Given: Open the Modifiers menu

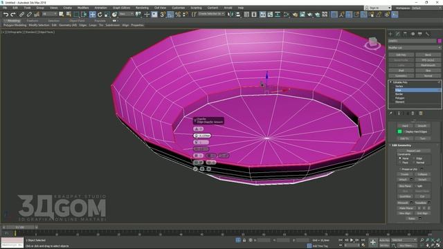Looking at the screenshot, I should (83, 8).
